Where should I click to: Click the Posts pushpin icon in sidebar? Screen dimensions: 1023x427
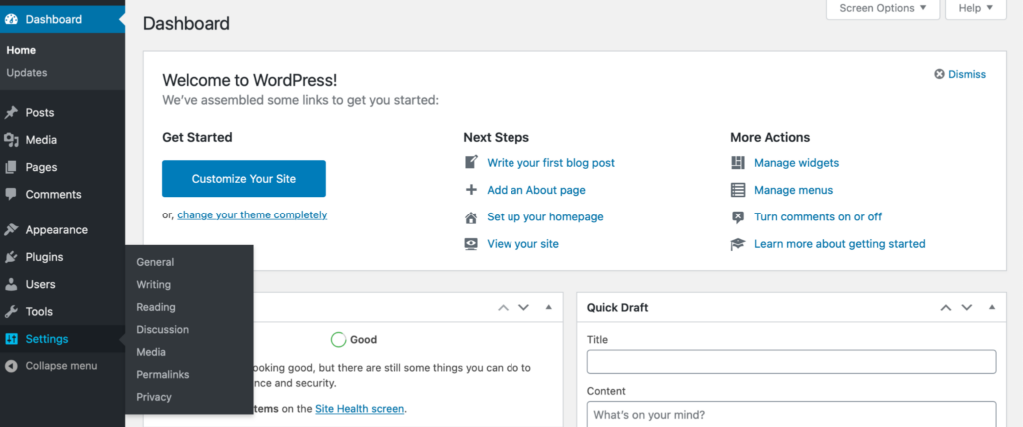11,113
